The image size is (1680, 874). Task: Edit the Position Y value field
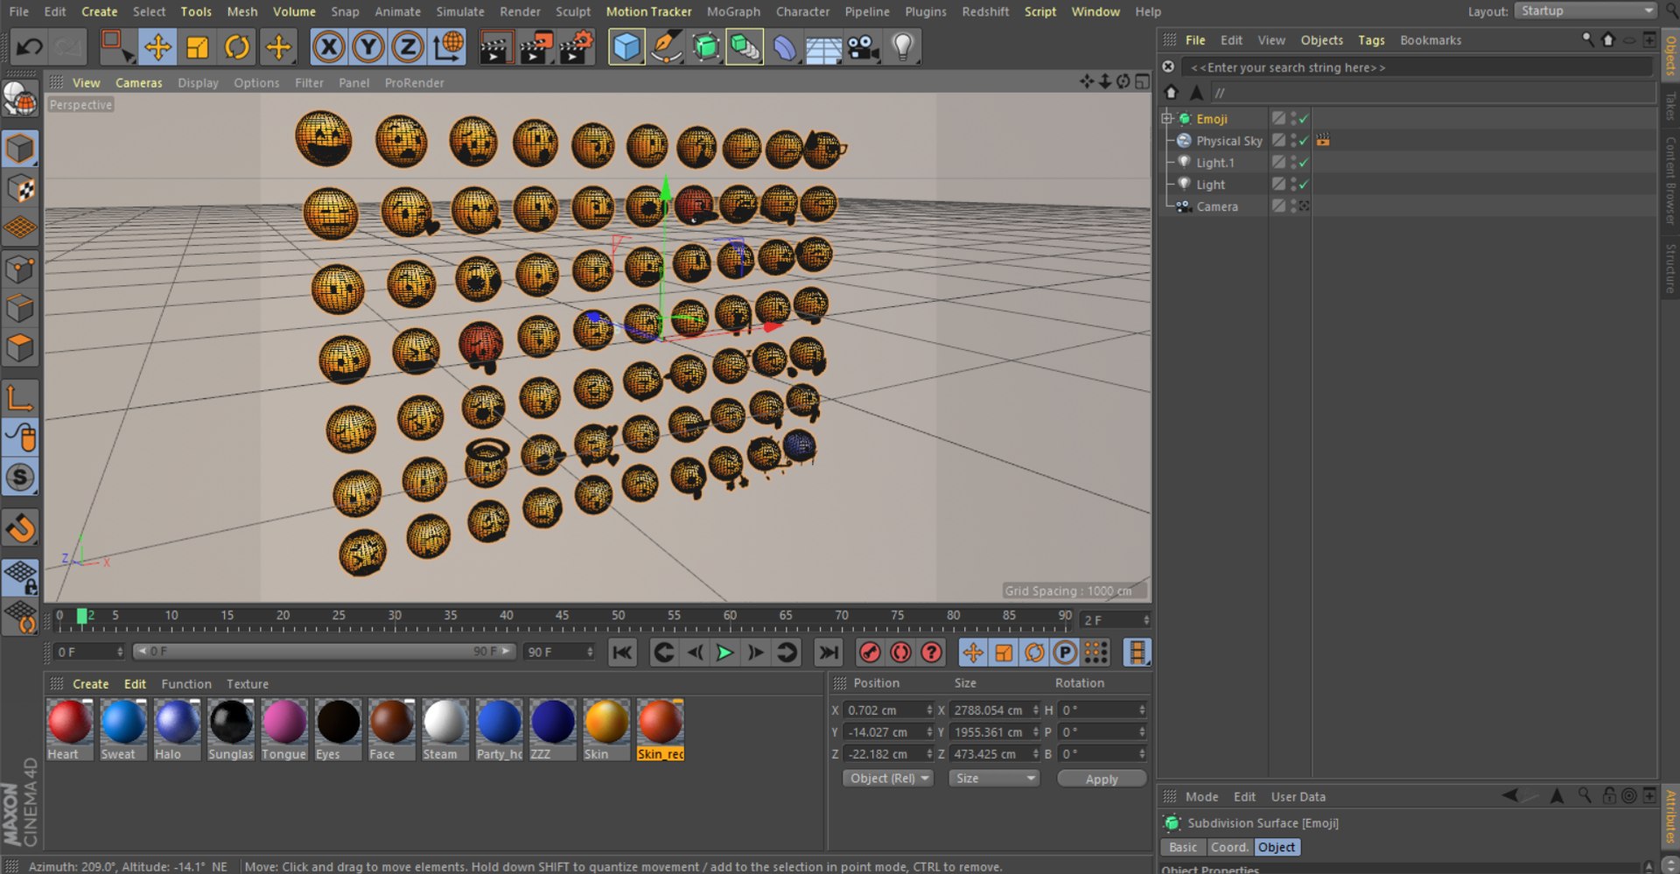tap(885, 732)
